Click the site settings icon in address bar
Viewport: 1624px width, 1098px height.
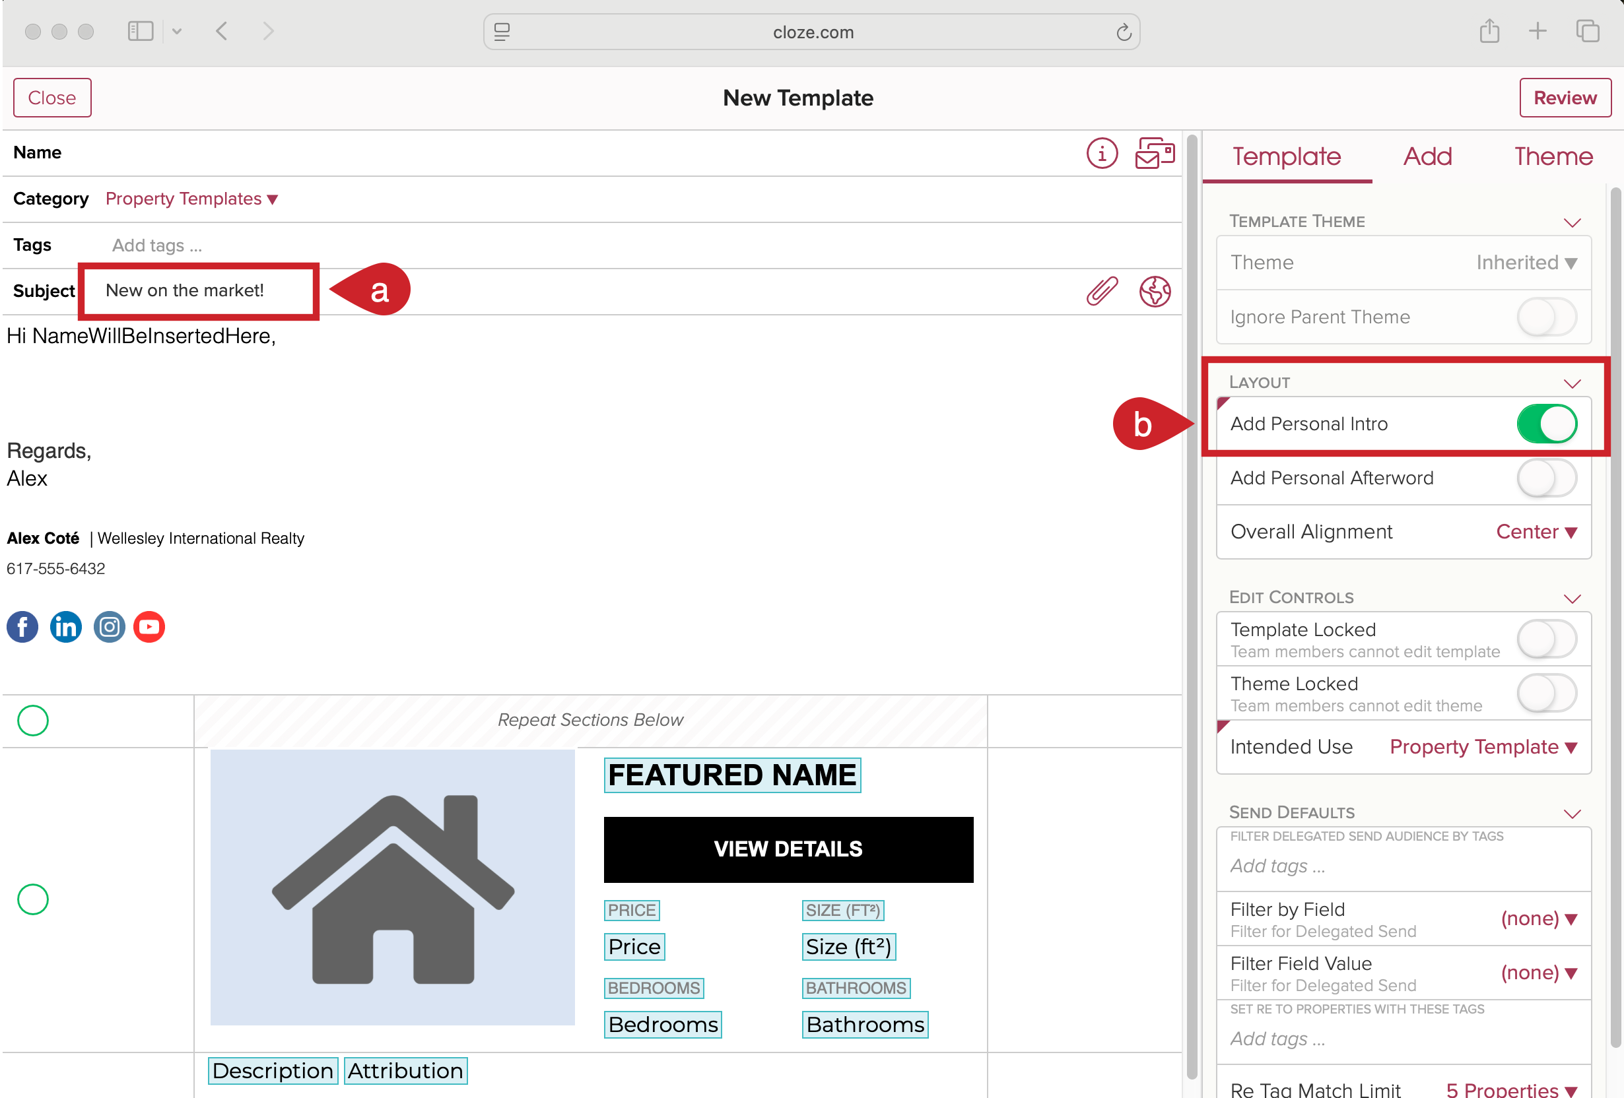502,32
